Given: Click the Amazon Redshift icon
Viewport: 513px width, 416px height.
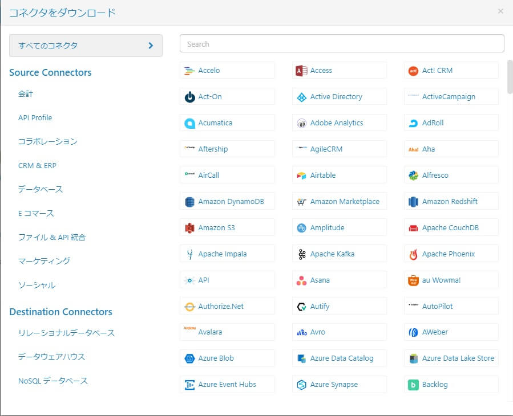Looking at the screenshot, I should 413,202.
